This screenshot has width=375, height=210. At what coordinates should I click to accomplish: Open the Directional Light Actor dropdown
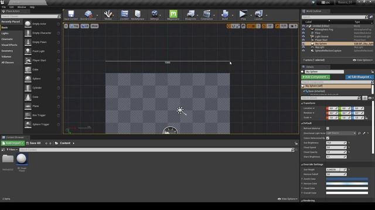click(341, 134)
